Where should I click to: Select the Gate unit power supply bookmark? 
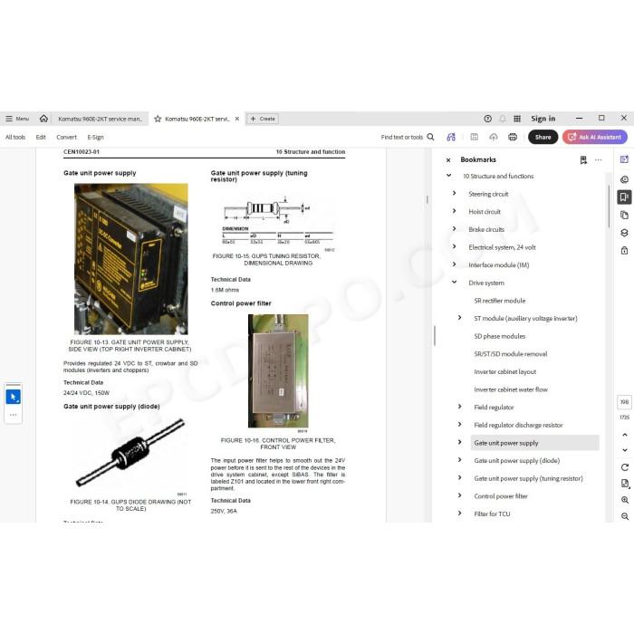tap(534, 443)
